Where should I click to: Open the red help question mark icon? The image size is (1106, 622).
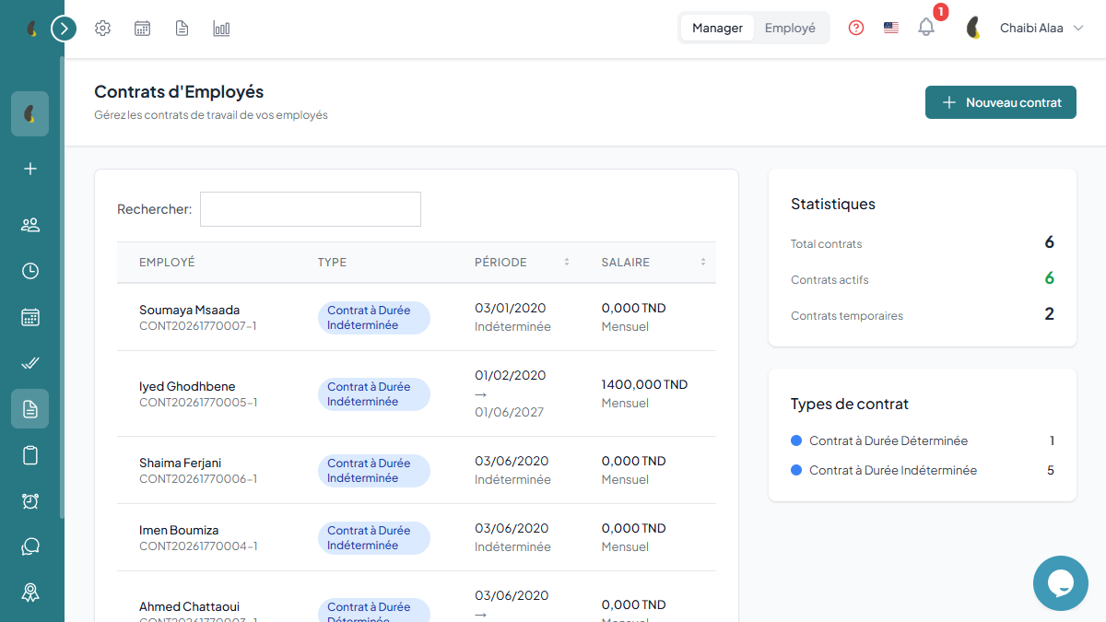856,28
